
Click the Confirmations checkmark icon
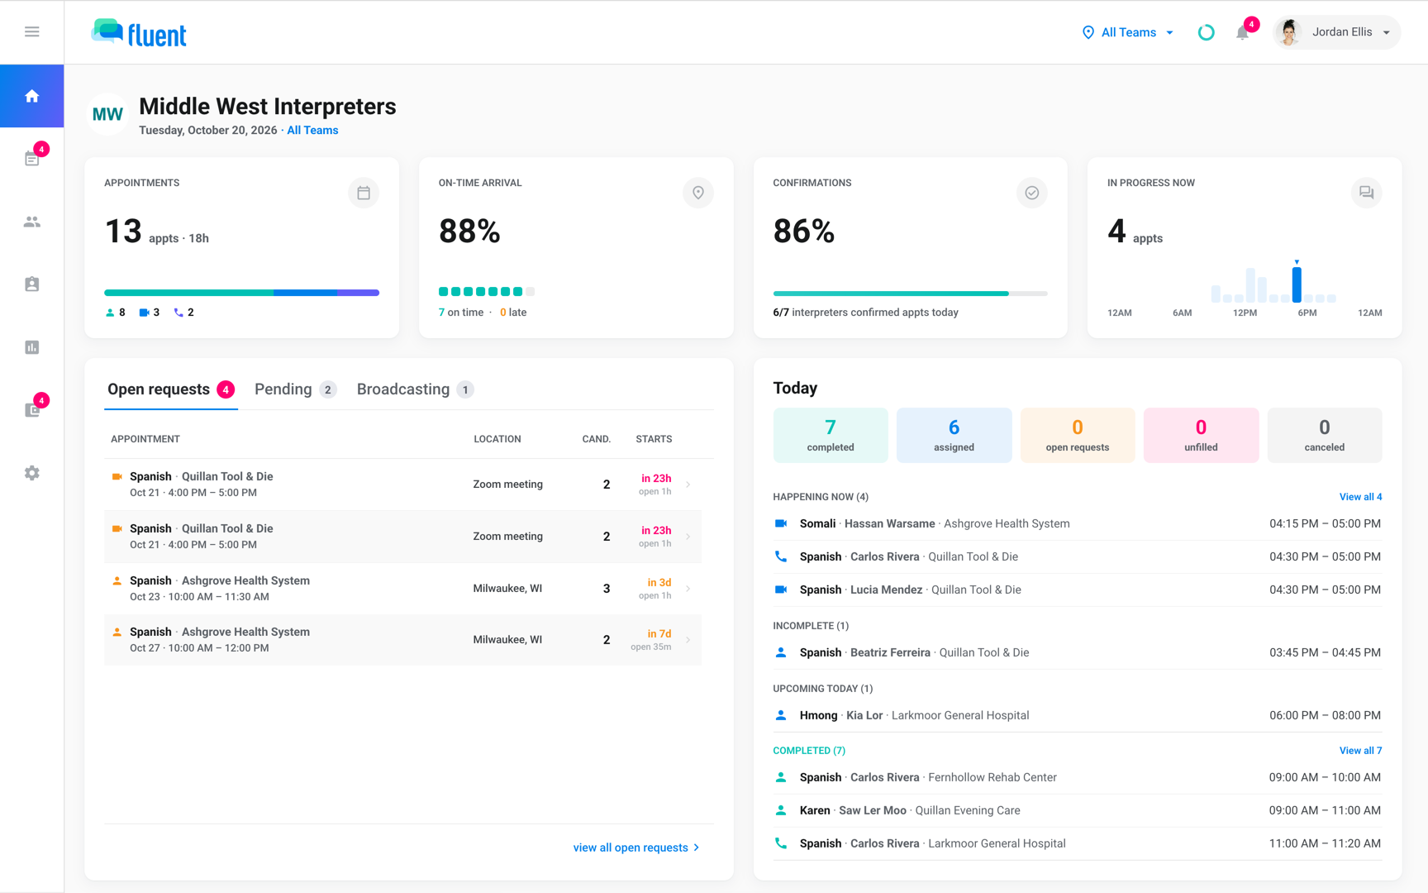click(1032, 193)
